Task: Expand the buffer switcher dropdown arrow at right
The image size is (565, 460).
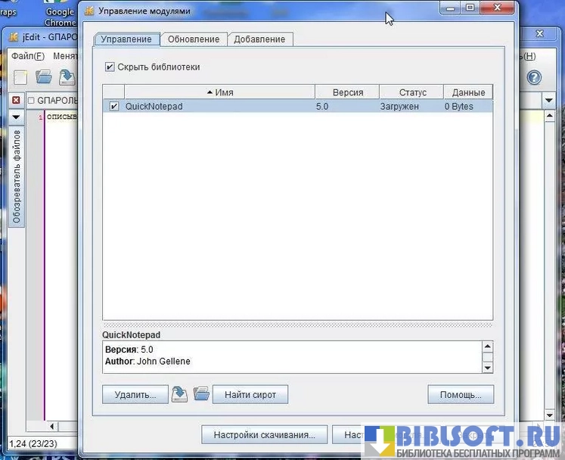Action: coord(549,101)
